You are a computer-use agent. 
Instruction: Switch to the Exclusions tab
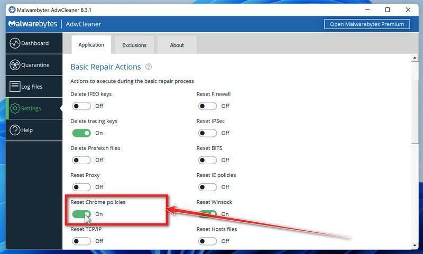134,45
